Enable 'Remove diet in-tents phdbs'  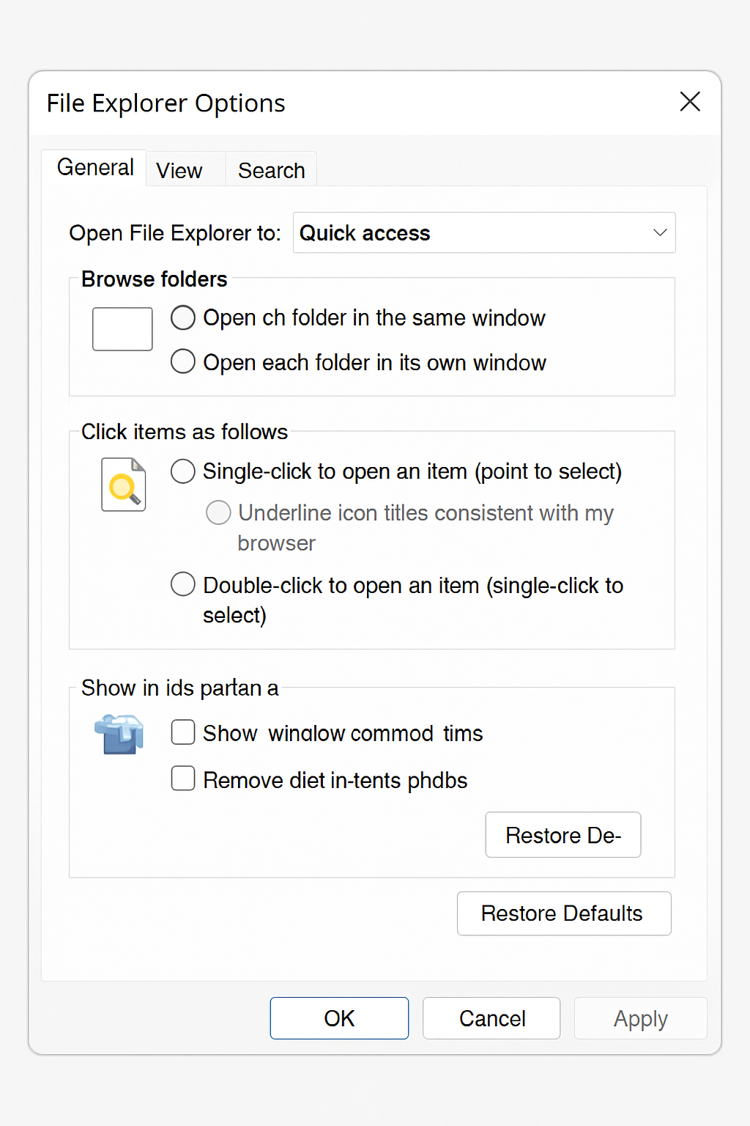click(182, 779)
